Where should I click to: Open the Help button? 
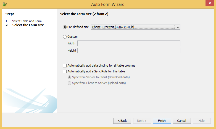[202, 121]
